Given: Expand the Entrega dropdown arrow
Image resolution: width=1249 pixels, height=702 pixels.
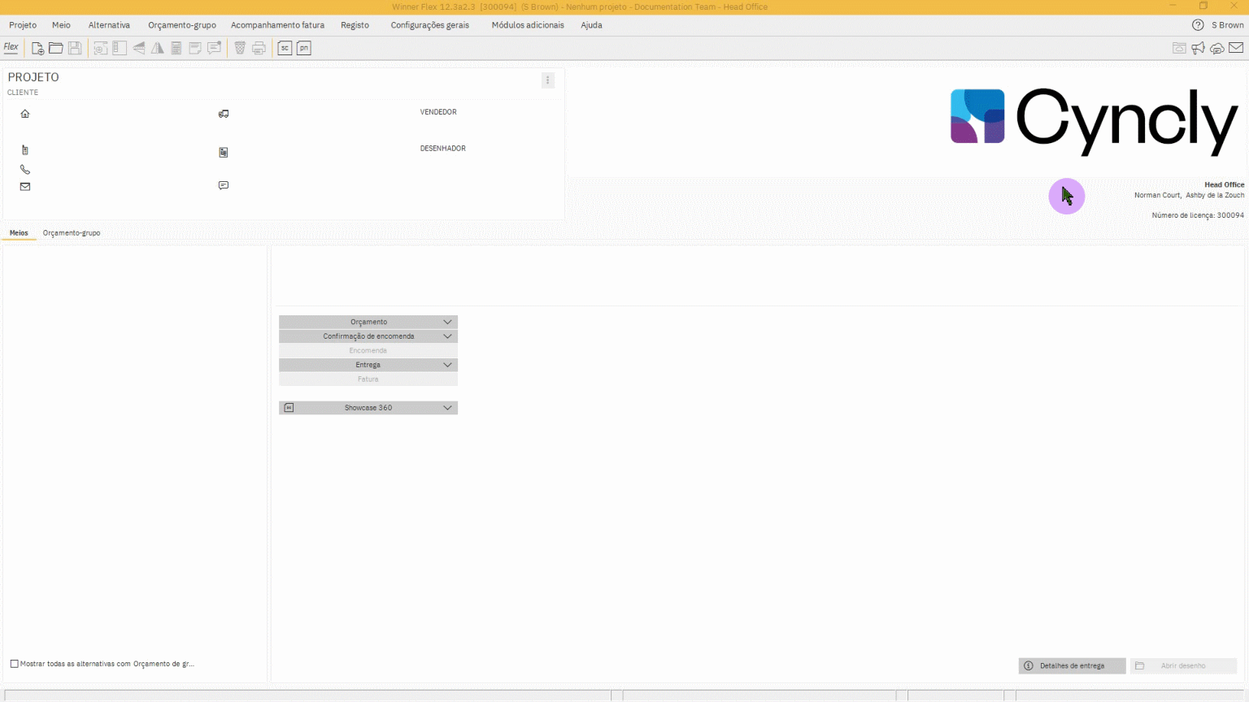Looking at the screenshot, I should [447, 365].
